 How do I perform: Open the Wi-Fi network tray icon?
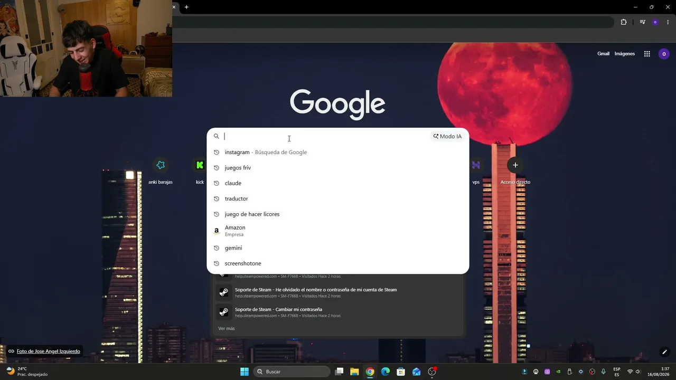coord(630,372)
